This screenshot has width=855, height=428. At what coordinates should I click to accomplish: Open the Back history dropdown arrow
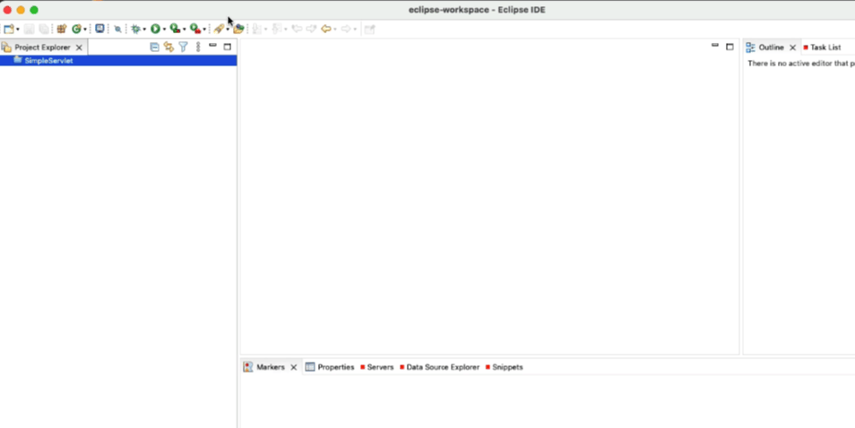tap(335, 30)
